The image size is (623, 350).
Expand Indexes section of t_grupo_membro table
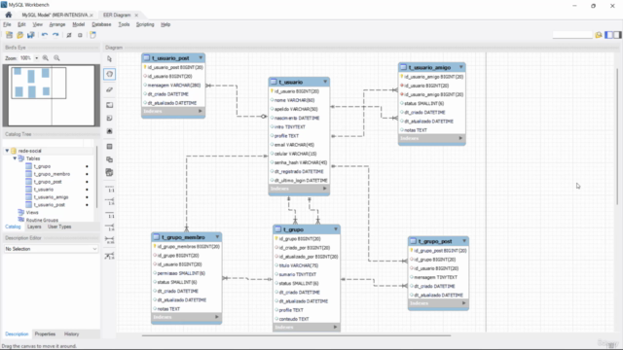(x=217, y=317)
